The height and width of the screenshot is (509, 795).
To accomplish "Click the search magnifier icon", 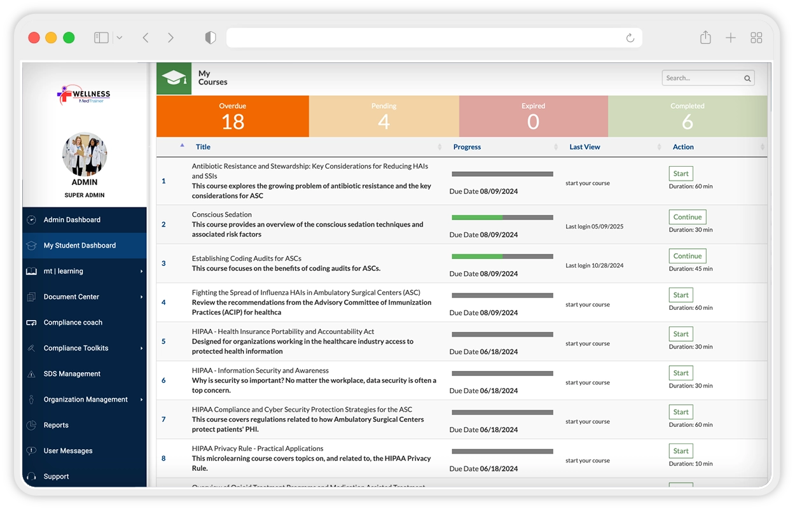I will point(747,78).
